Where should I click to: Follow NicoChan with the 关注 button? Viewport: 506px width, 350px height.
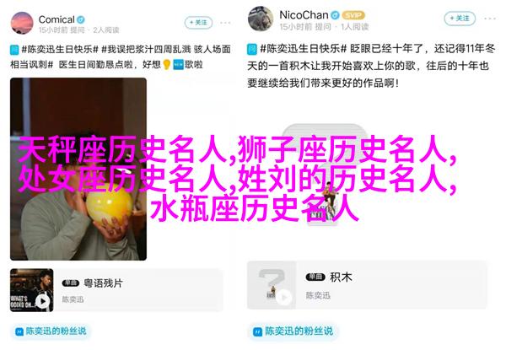click(x=460, y=19)
